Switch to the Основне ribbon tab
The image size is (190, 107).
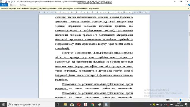pos(13,5)
